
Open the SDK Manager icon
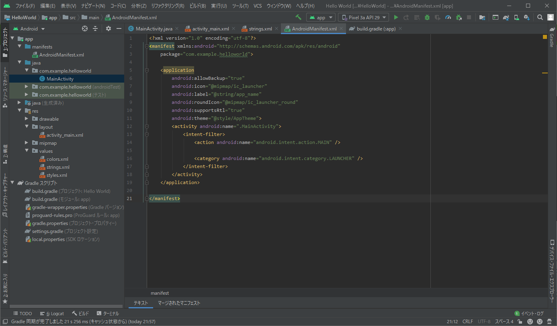[526, 17]
